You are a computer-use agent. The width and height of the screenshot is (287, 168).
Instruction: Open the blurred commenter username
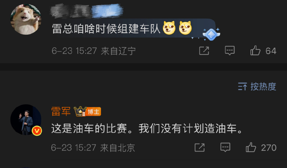(x=87, y=11)
